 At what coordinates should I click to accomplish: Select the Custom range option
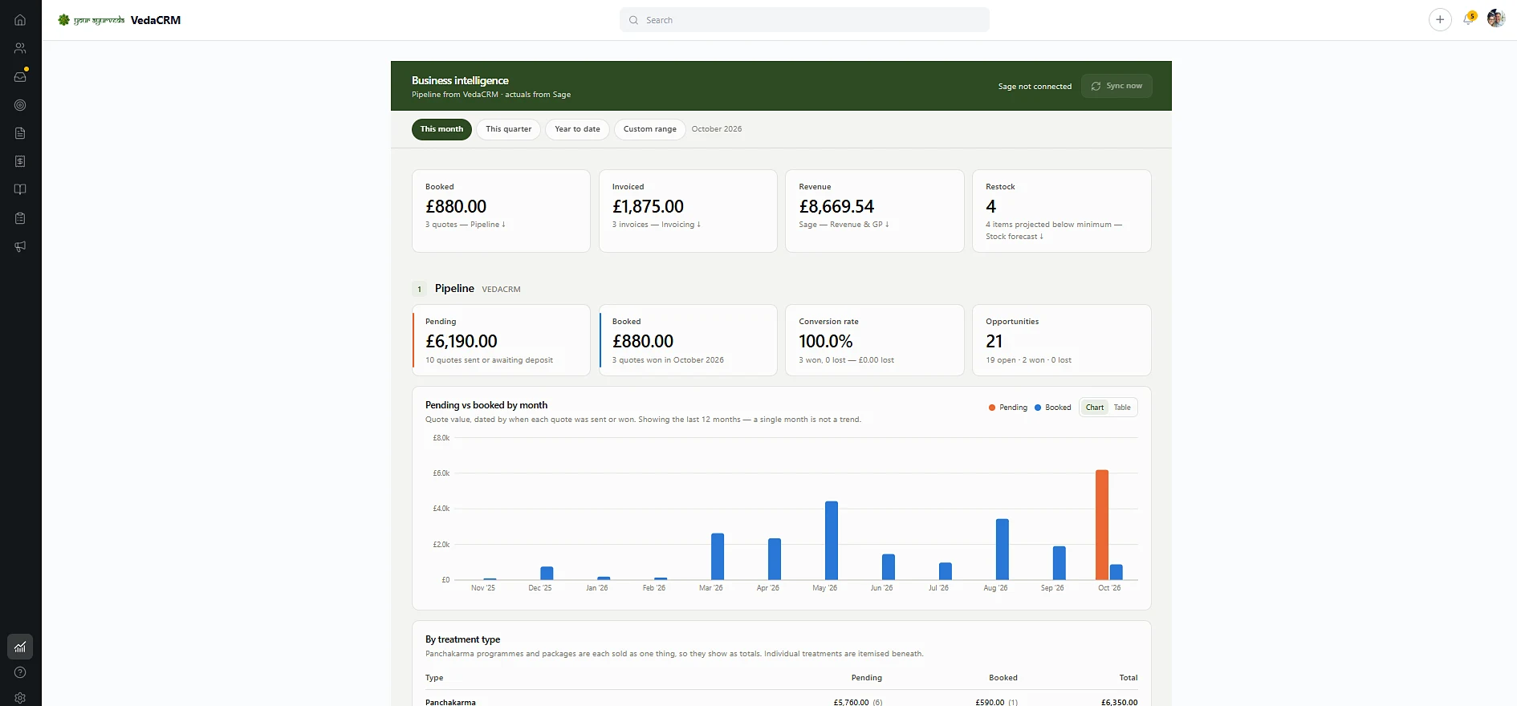pyautogui.click(x=649, y=129)
